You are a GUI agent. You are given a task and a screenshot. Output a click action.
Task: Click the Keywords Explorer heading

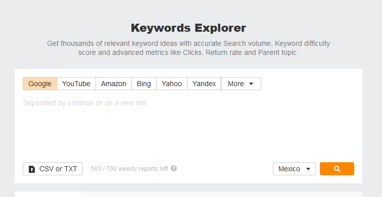[x=188, y=28]
